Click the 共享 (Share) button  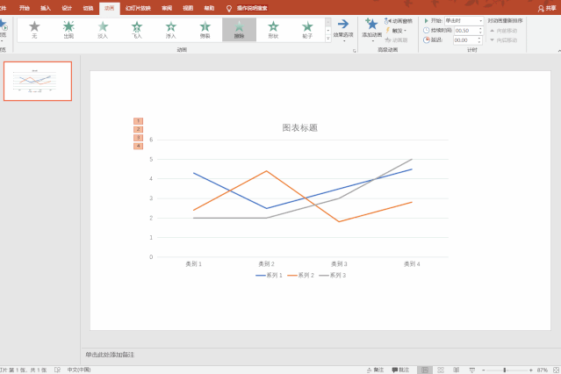click(x=547, y=8)
